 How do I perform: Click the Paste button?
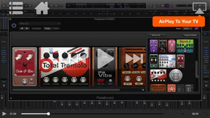click(x=56, y=28)
